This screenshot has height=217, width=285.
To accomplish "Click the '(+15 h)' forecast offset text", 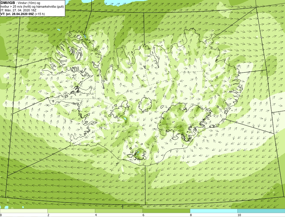I will pyautogui.click(x=40, y=14).
